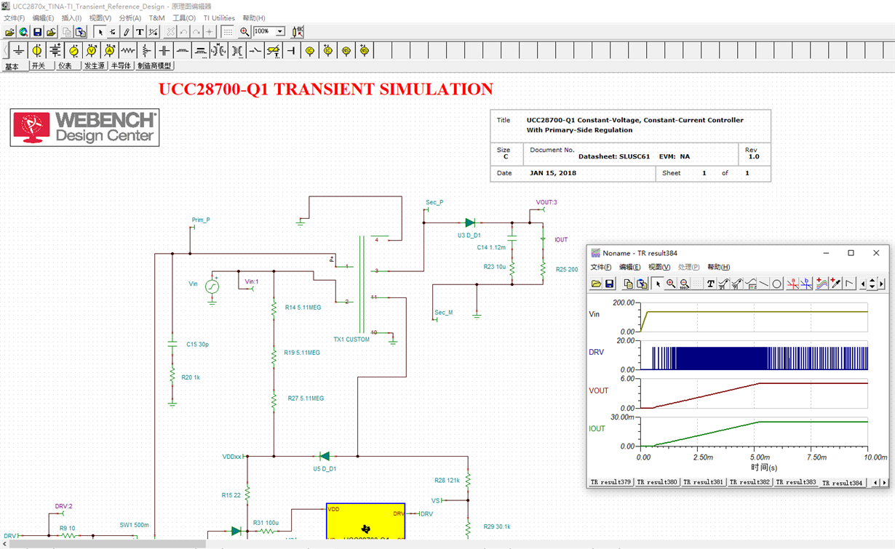Click the Save icon in result window toolbar
The width and height of the screenshot is (895, 549).
(x=609, y=284)
